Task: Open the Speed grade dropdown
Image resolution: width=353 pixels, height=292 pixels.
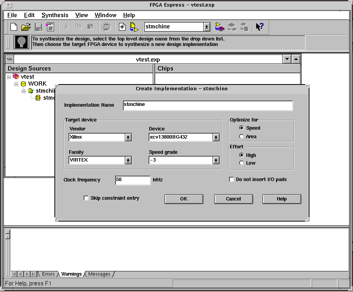Action: (x=216, y=160)
